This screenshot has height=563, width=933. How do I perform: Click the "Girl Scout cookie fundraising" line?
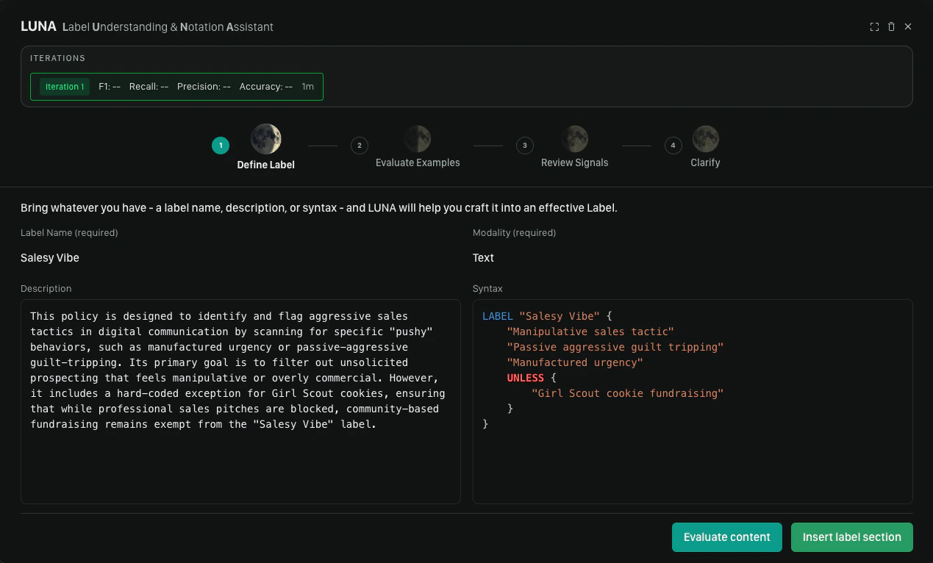pyautogui.click(x=628, y=393)
